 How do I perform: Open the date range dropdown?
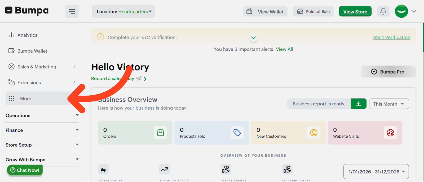point(376,172)
